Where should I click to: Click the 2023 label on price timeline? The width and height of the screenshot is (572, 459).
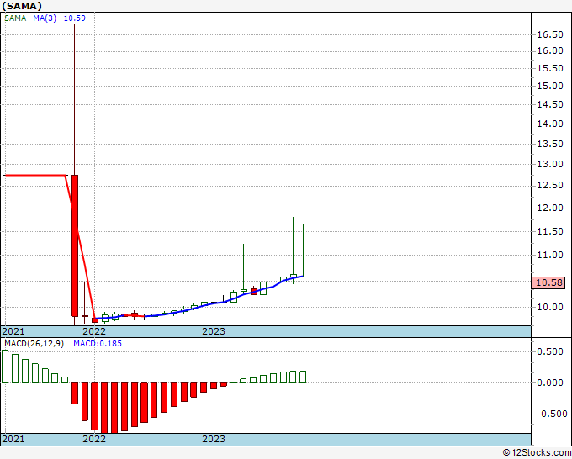pyautogui.click(x=214, y=331)
